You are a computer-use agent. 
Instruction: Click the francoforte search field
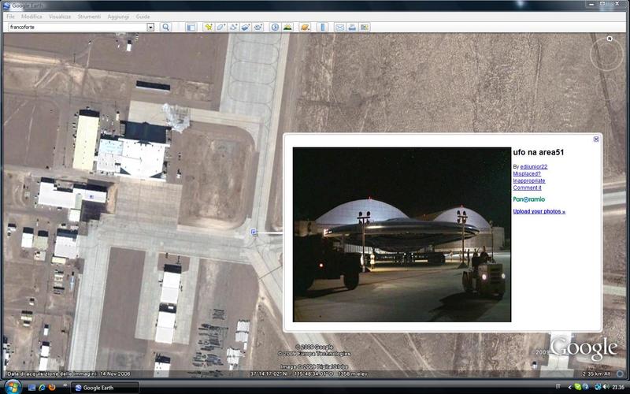[x=77, y=27]
